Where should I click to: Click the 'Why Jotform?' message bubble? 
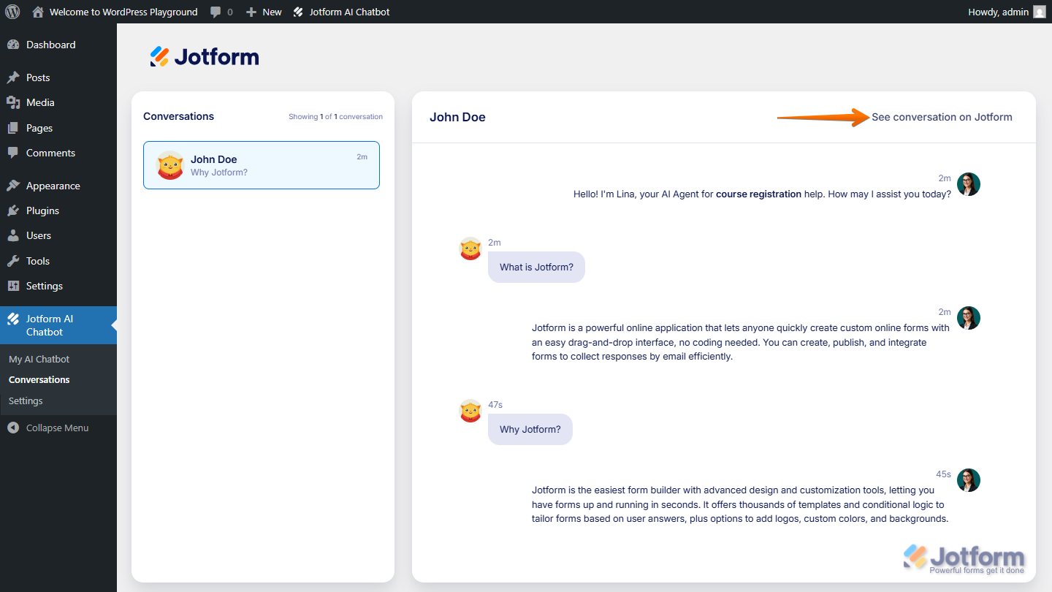coord(530,429)
